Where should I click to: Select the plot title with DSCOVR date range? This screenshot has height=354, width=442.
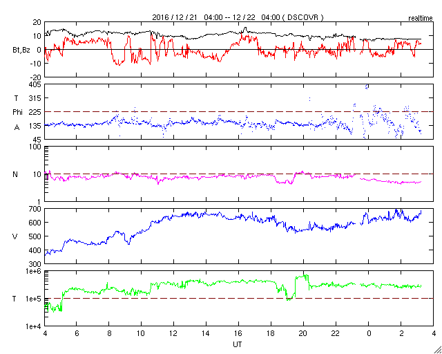(238, 17)
